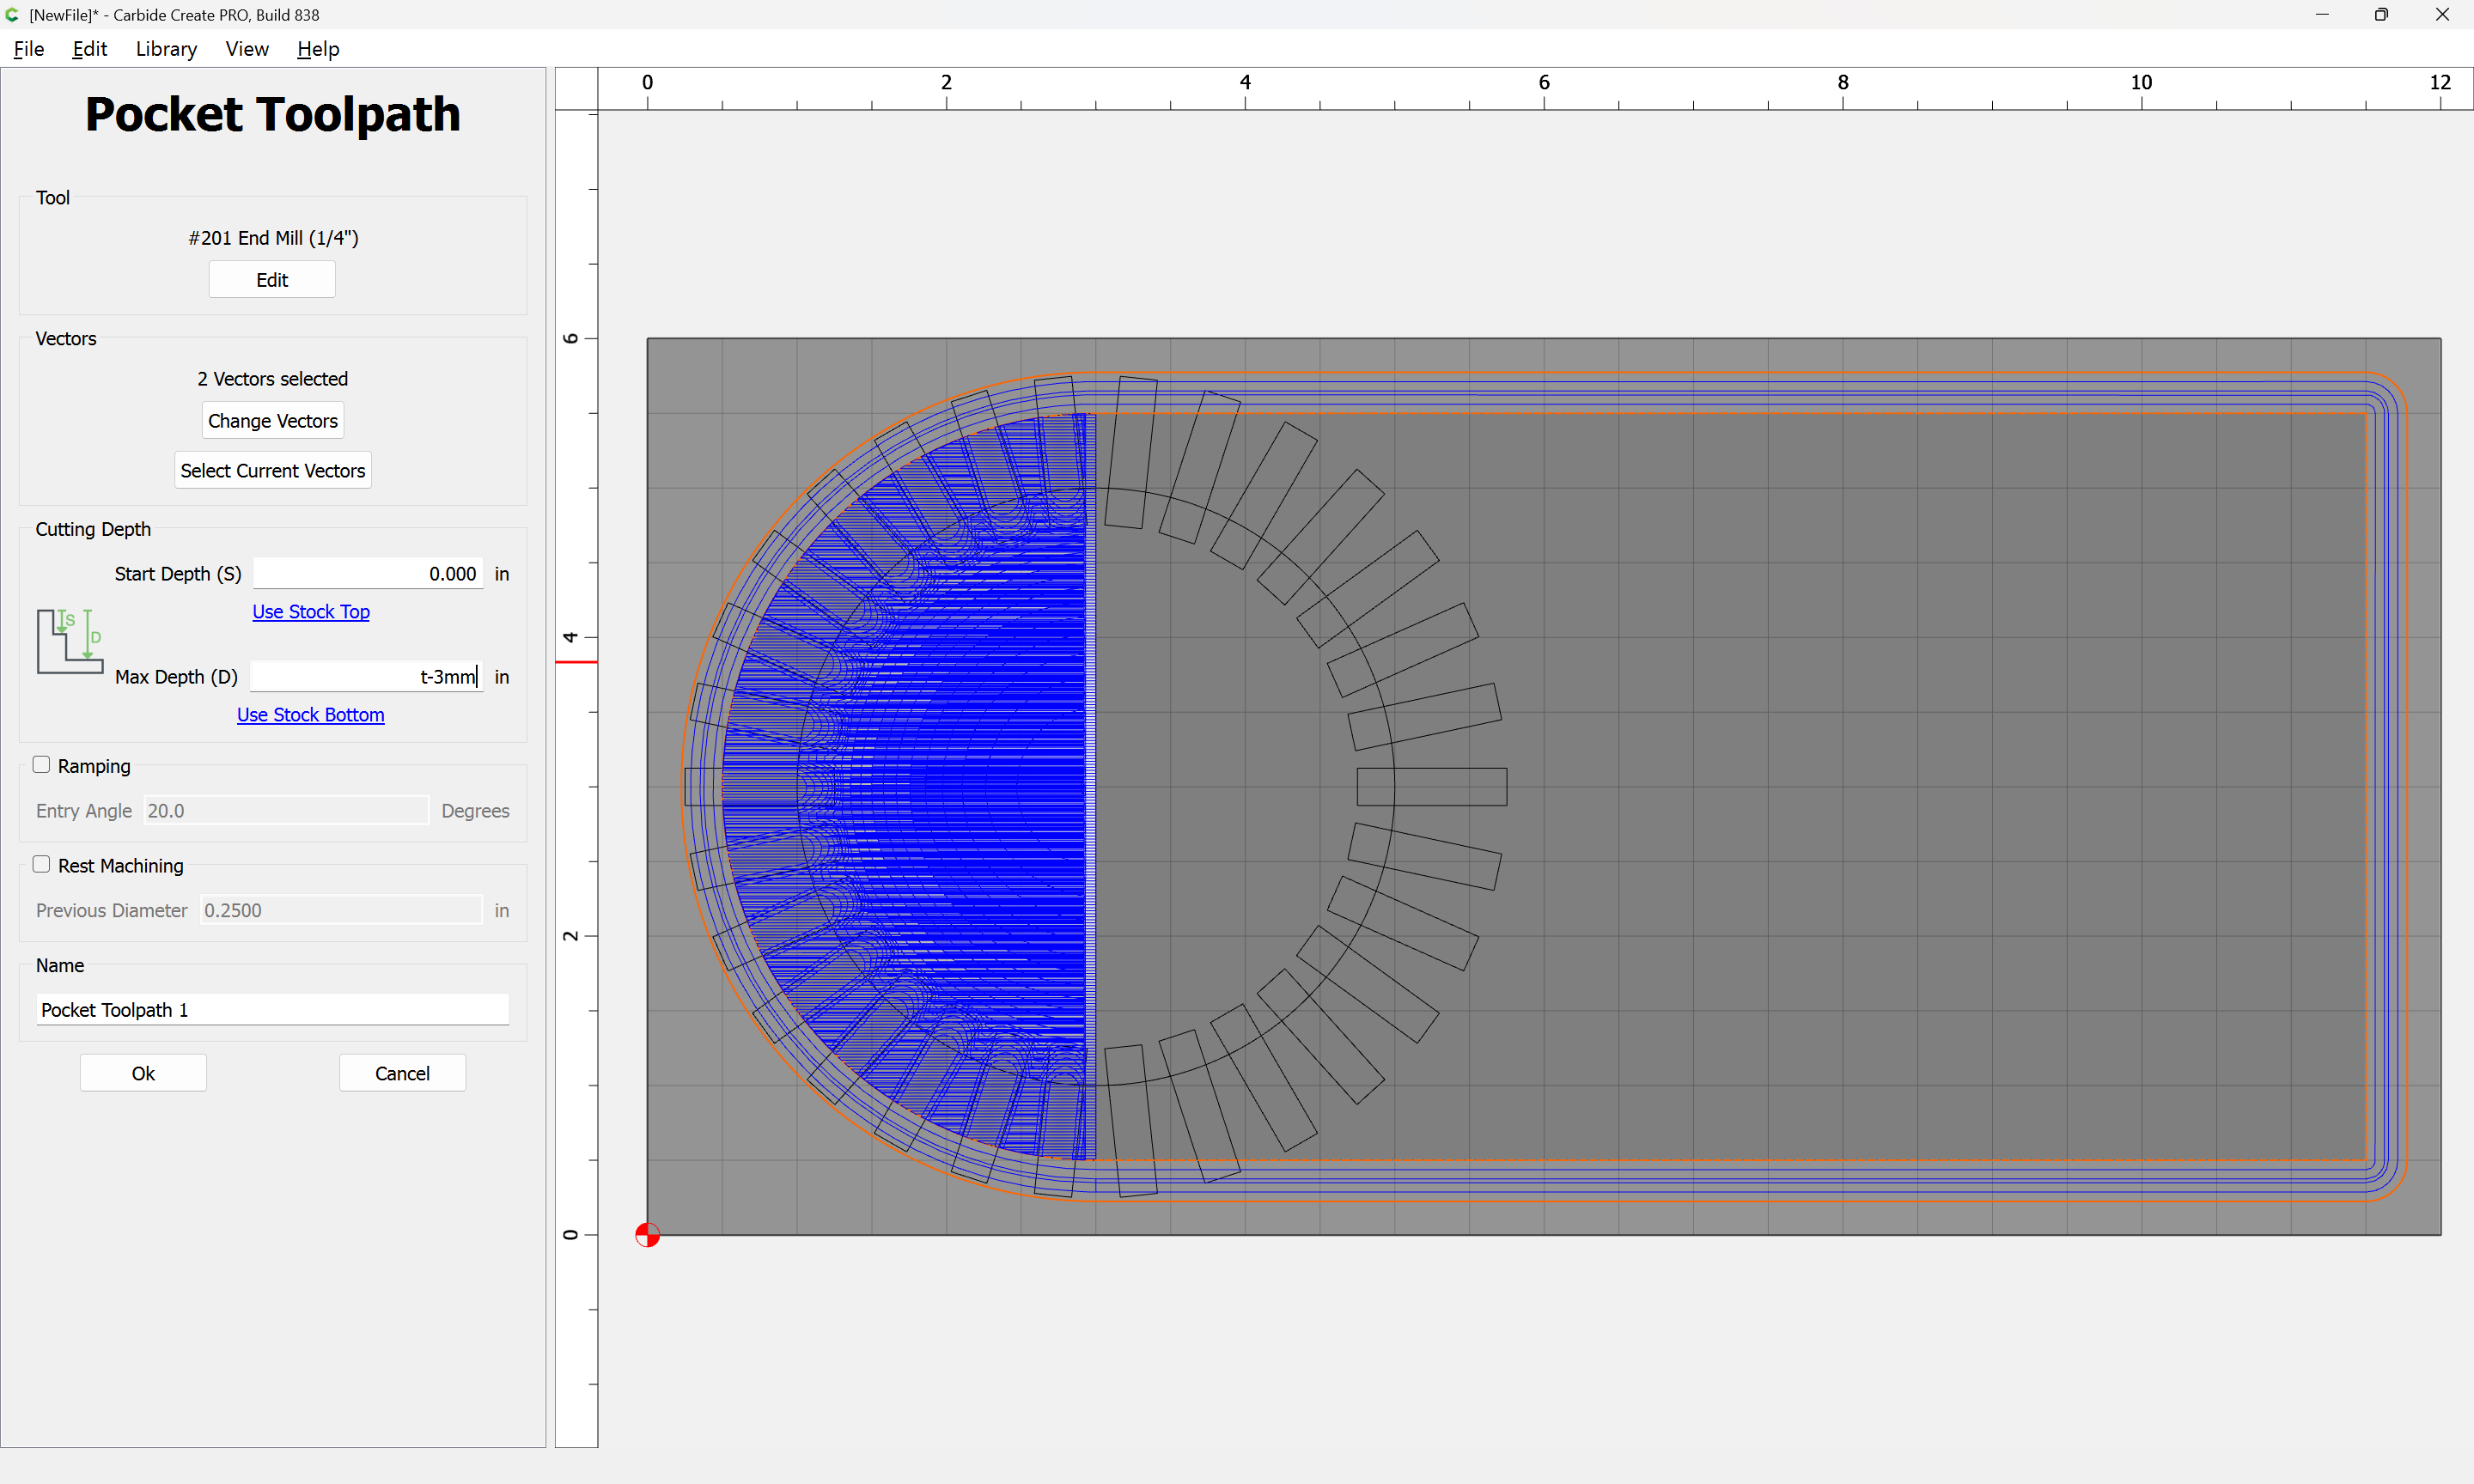Open the View menu
2474x1484 pixels.
point(247,49)
